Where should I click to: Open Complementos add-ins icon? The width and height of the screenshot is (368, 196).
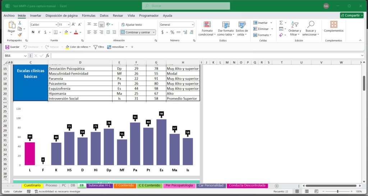(333, 25)
